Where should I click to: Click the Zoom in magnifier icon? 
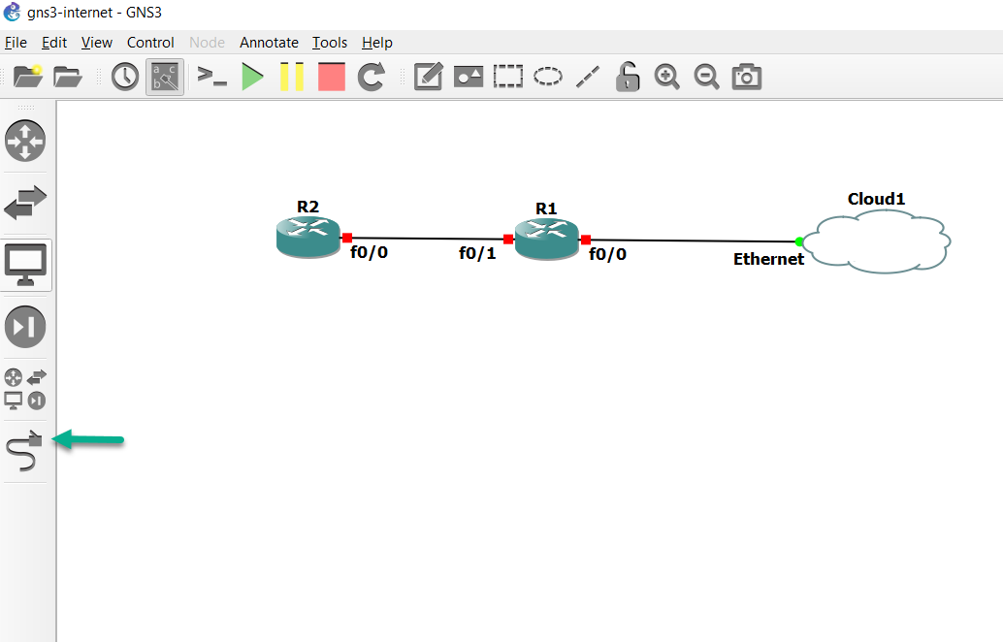point(666,77)
